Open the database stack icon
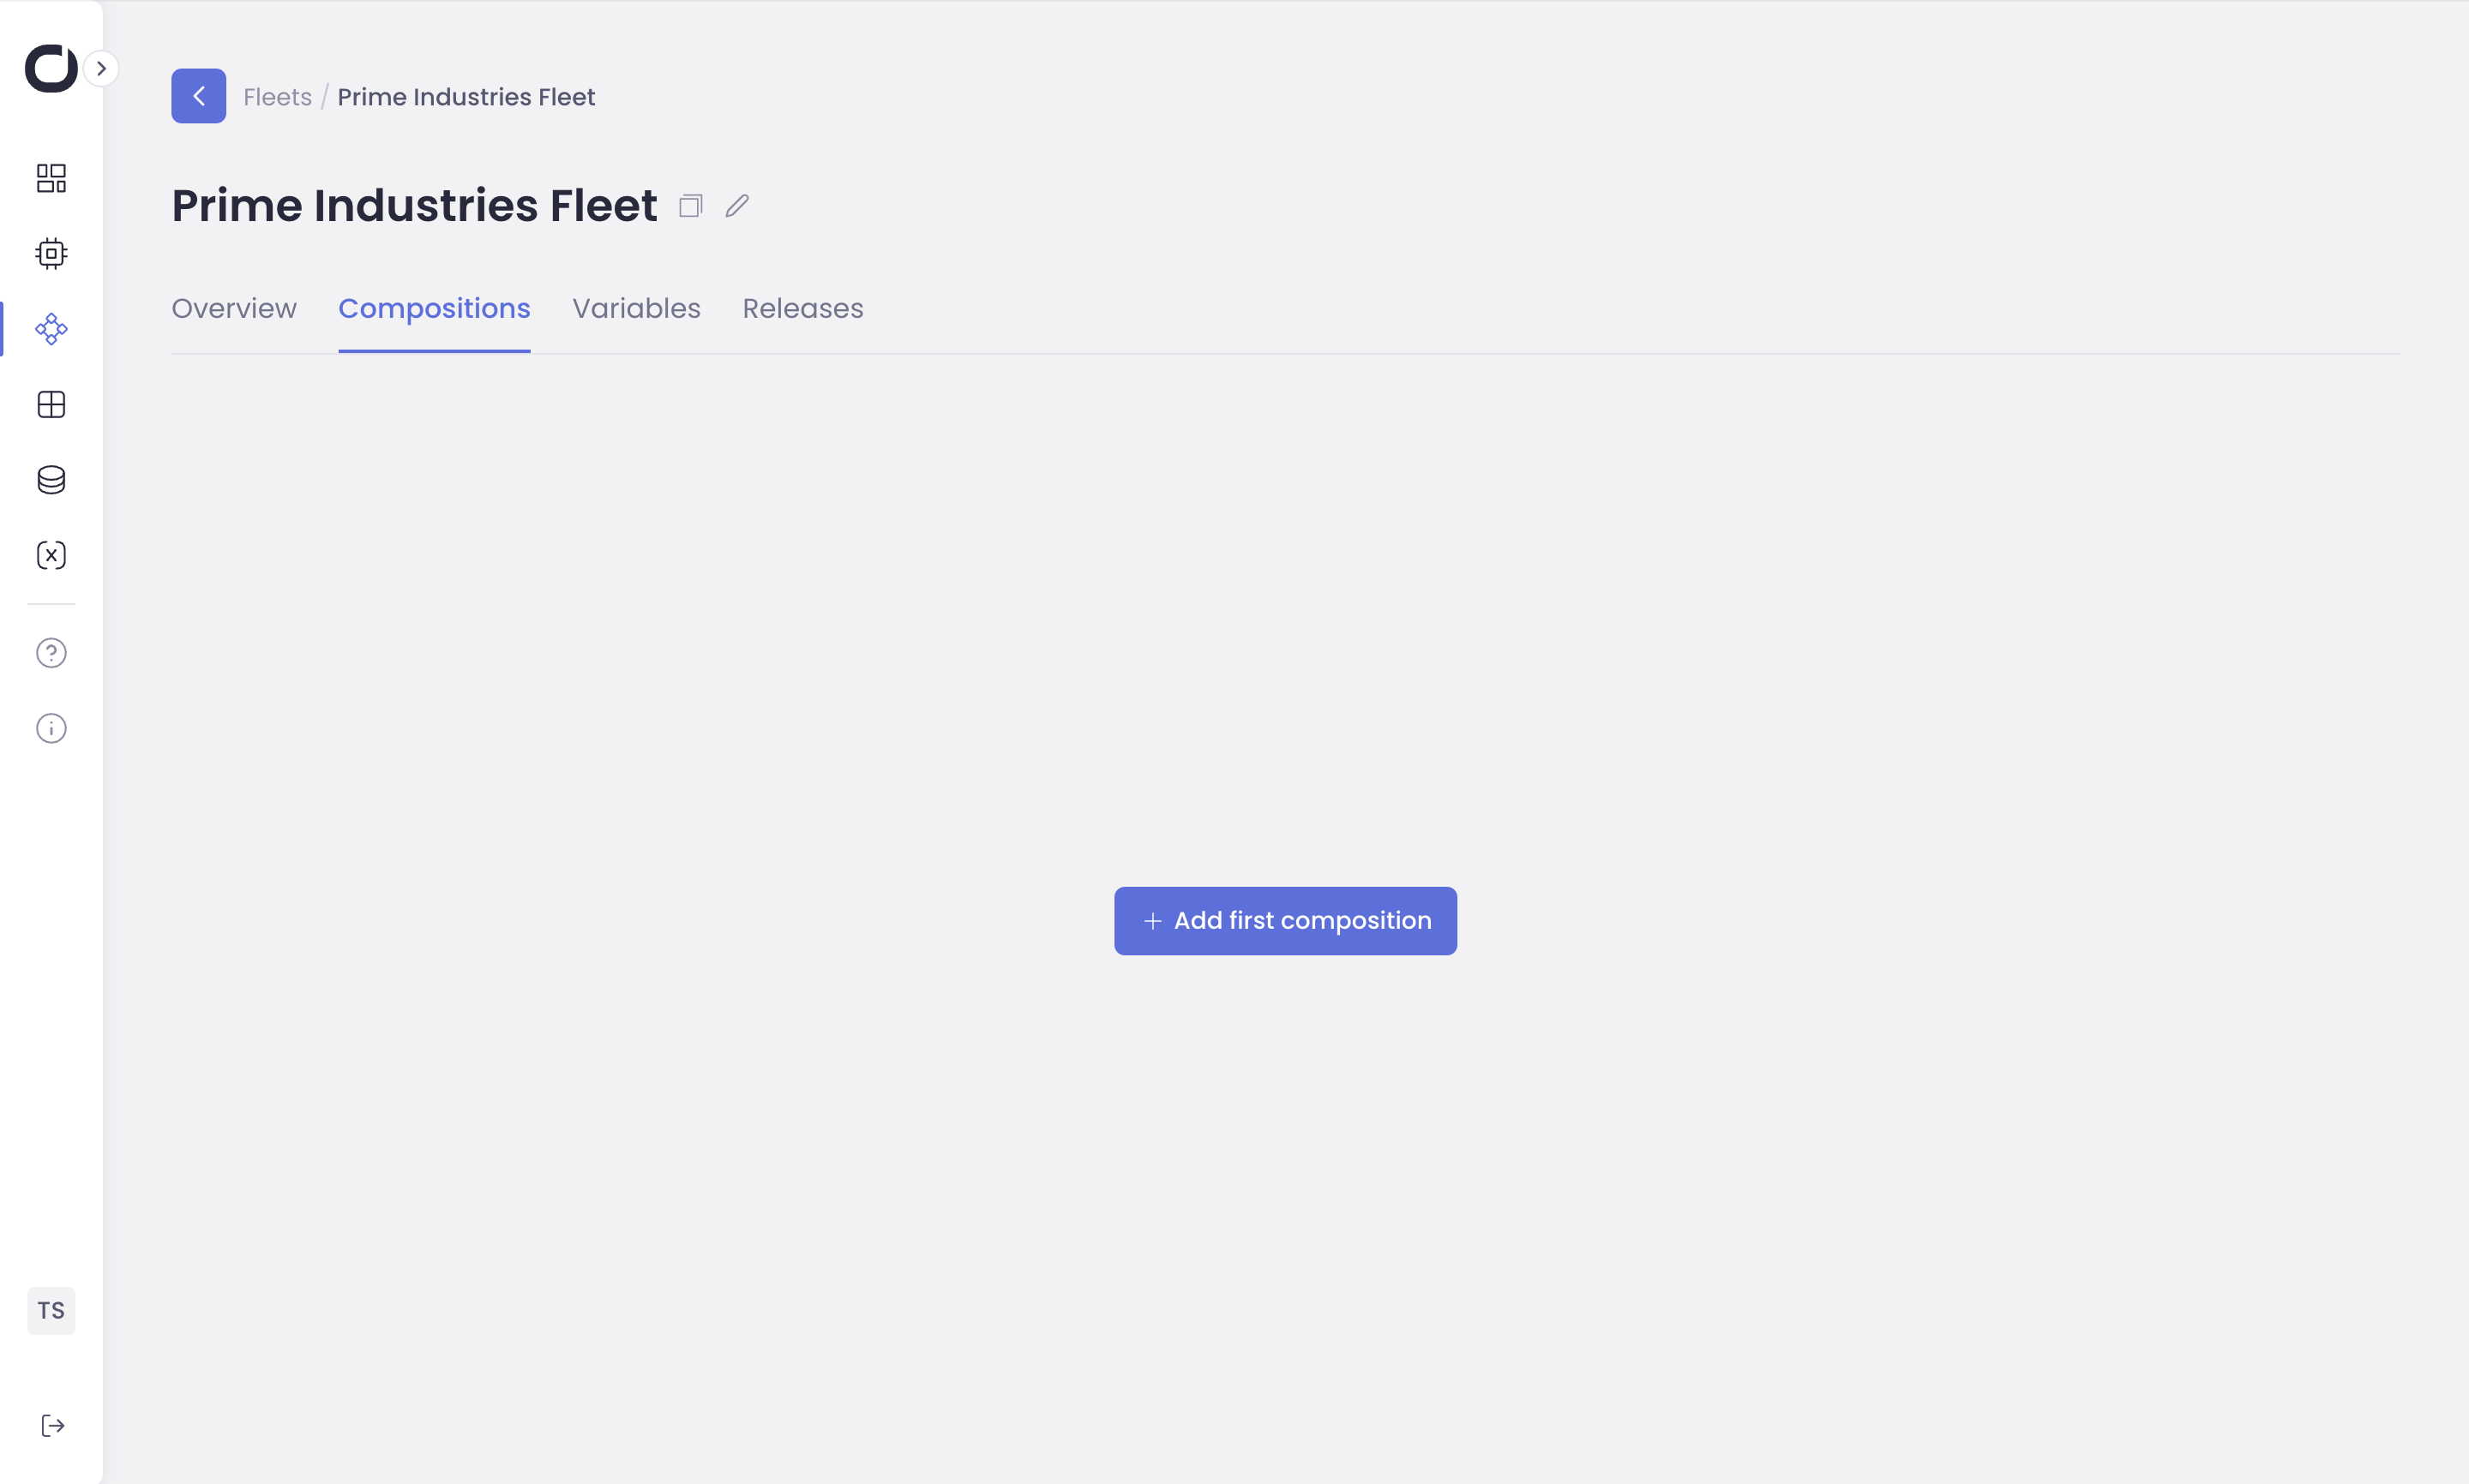The image size is (2469, 1484). pos(51,480)
